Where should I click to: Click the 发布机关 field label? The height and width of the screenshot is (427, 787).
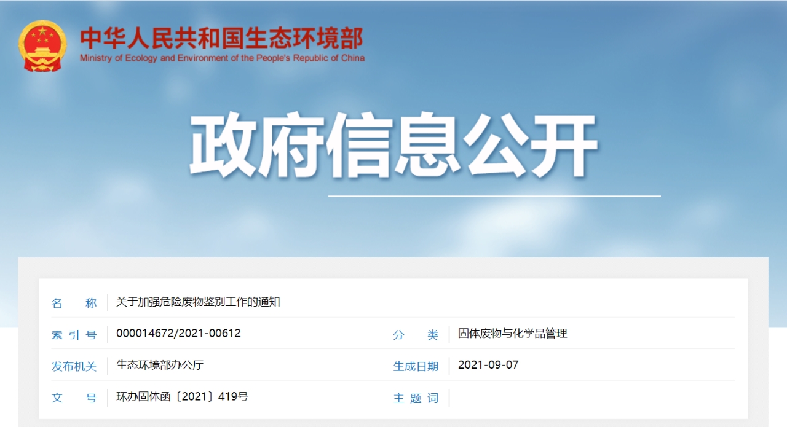74,367
